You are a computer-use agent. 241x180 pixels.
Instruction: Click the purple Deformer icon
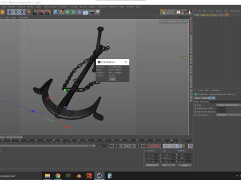(x=79, y=12)
